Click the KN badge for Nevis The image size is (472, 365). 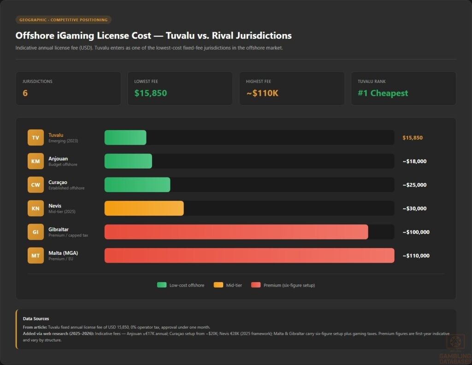click(x=35, y=208)
